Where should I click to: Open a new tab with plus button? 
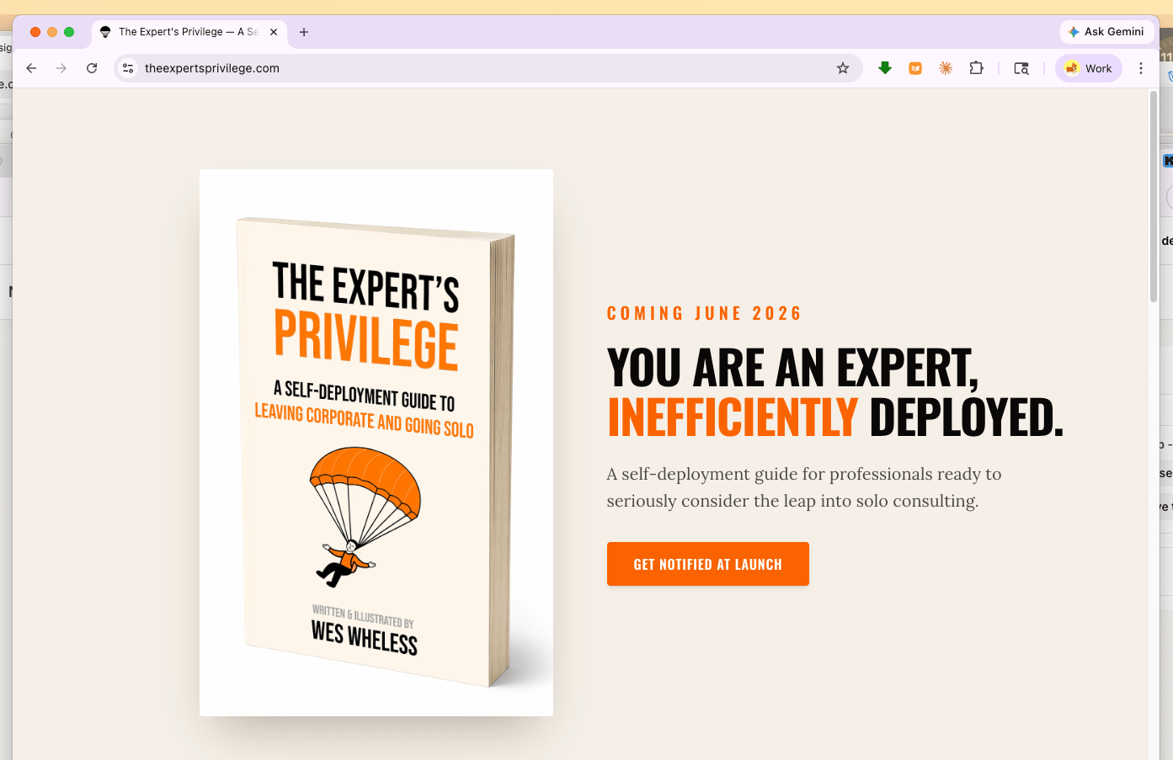[x=304, y=32]
